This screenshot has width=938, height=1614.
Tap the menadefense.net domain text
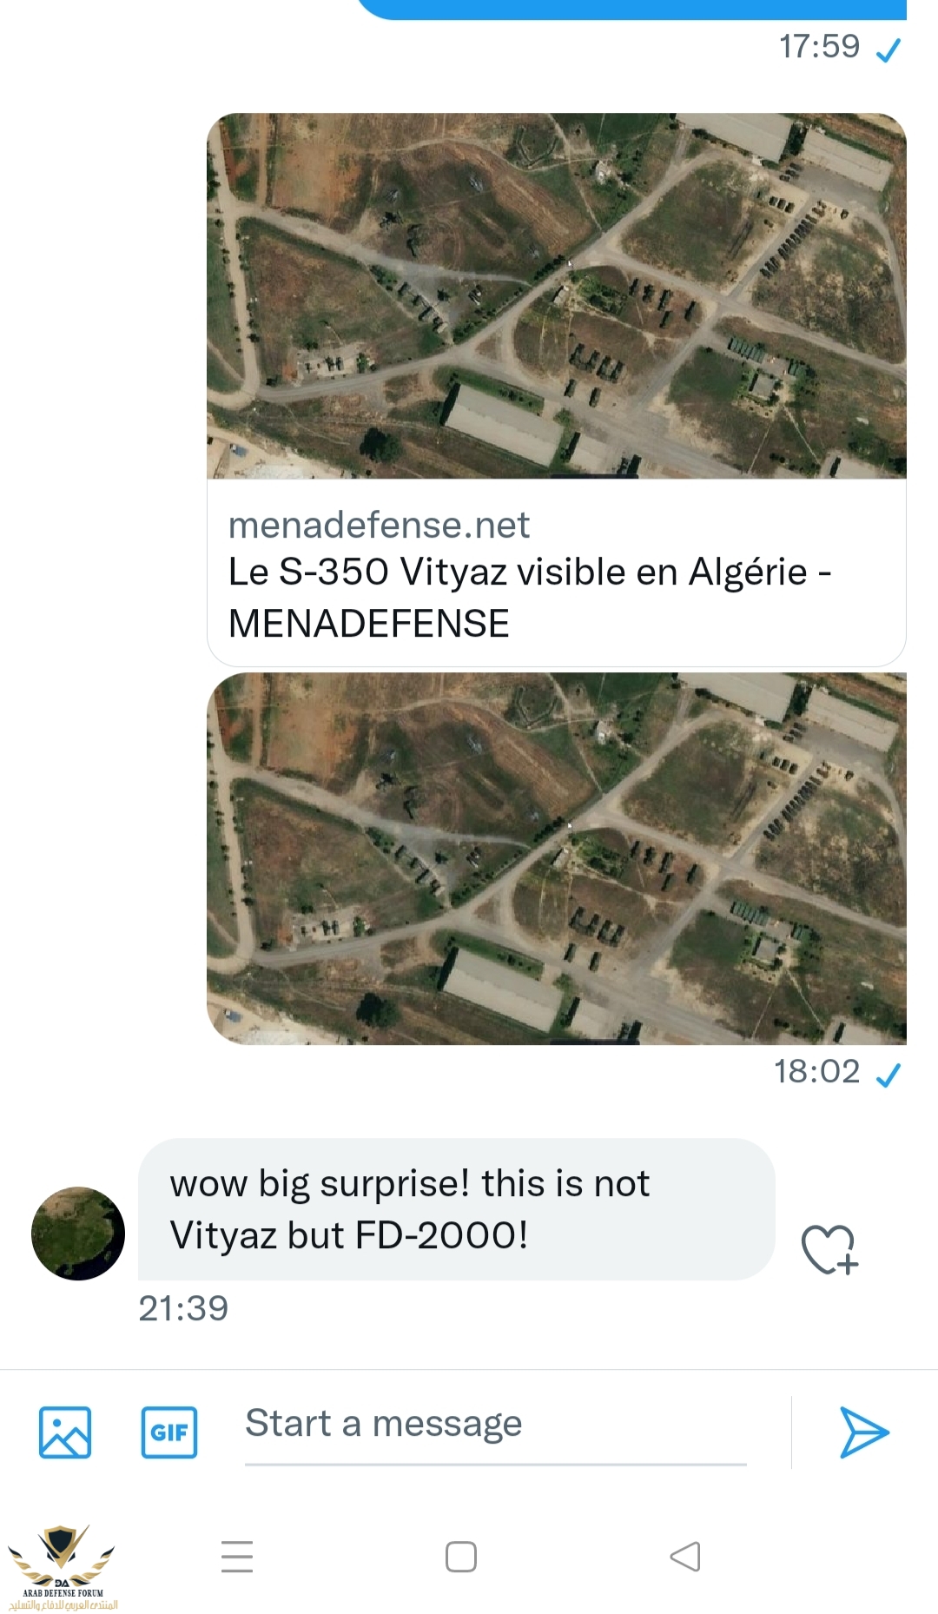pyautogui.click(x=379, y=526)
